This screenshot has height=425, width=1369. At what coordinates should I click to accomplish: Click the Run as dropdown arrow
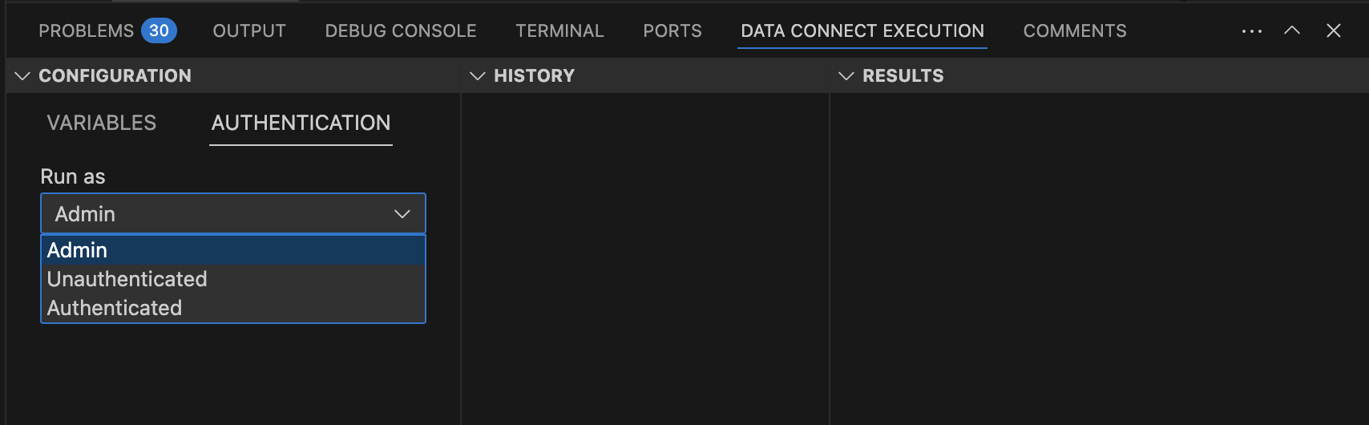(402, 214)
